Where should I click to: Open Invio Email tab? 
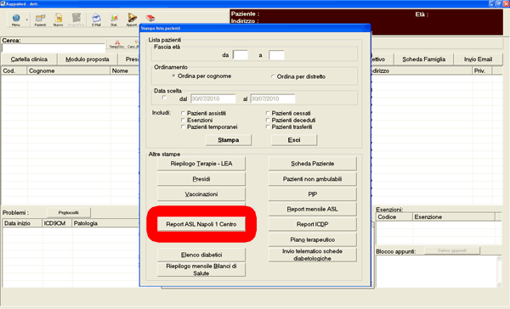point(478,59)
